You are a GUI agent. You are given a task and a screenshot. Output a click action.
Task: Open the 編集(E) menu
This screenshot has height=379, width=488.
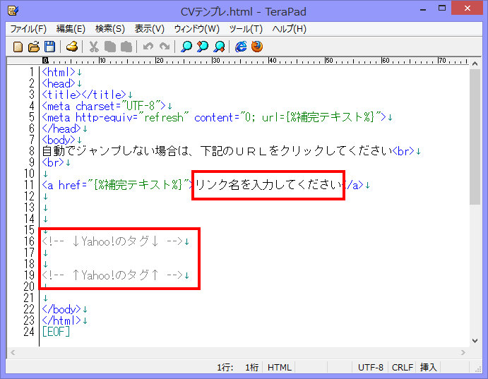pos(71,29)
